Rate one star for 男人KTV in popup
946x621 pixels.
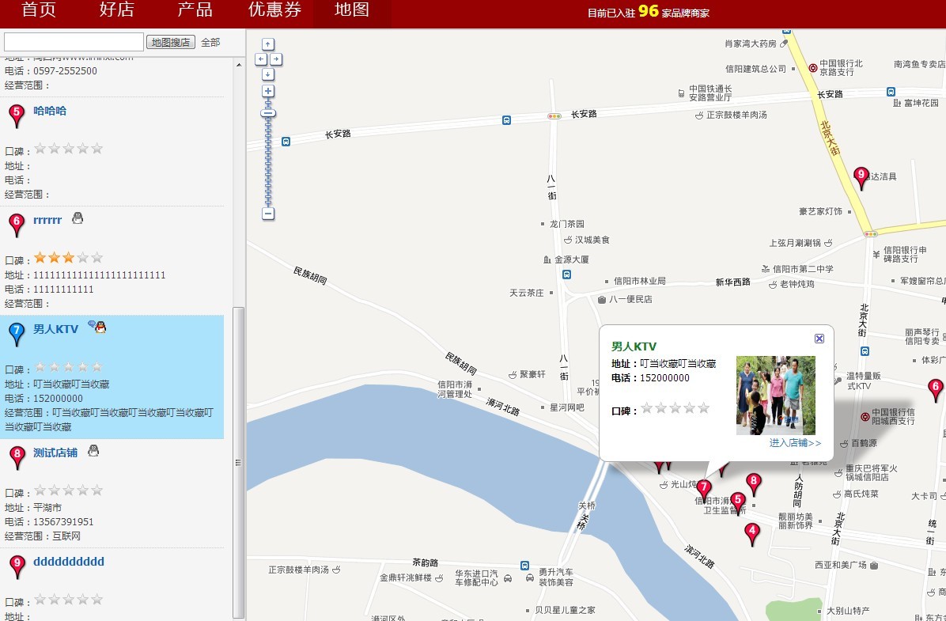pyautogui.click(x=646, y=408)
